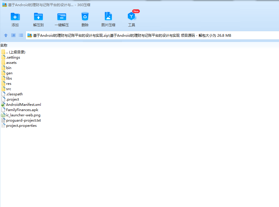Screen dimensions: 279x207
Task: Click the .classpath file icon
Action: pos(3,94)
